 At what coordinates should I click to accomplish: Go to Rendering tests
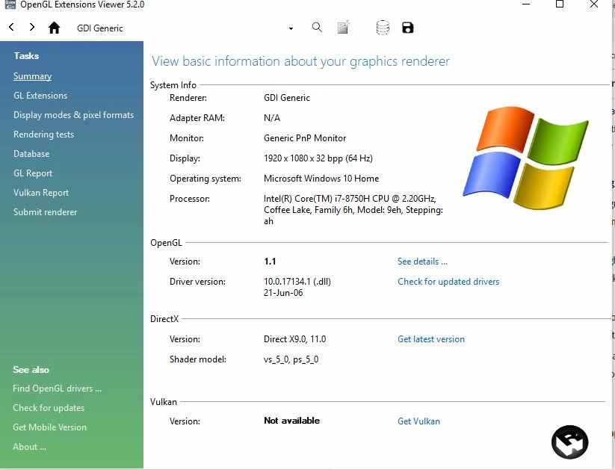43,134
